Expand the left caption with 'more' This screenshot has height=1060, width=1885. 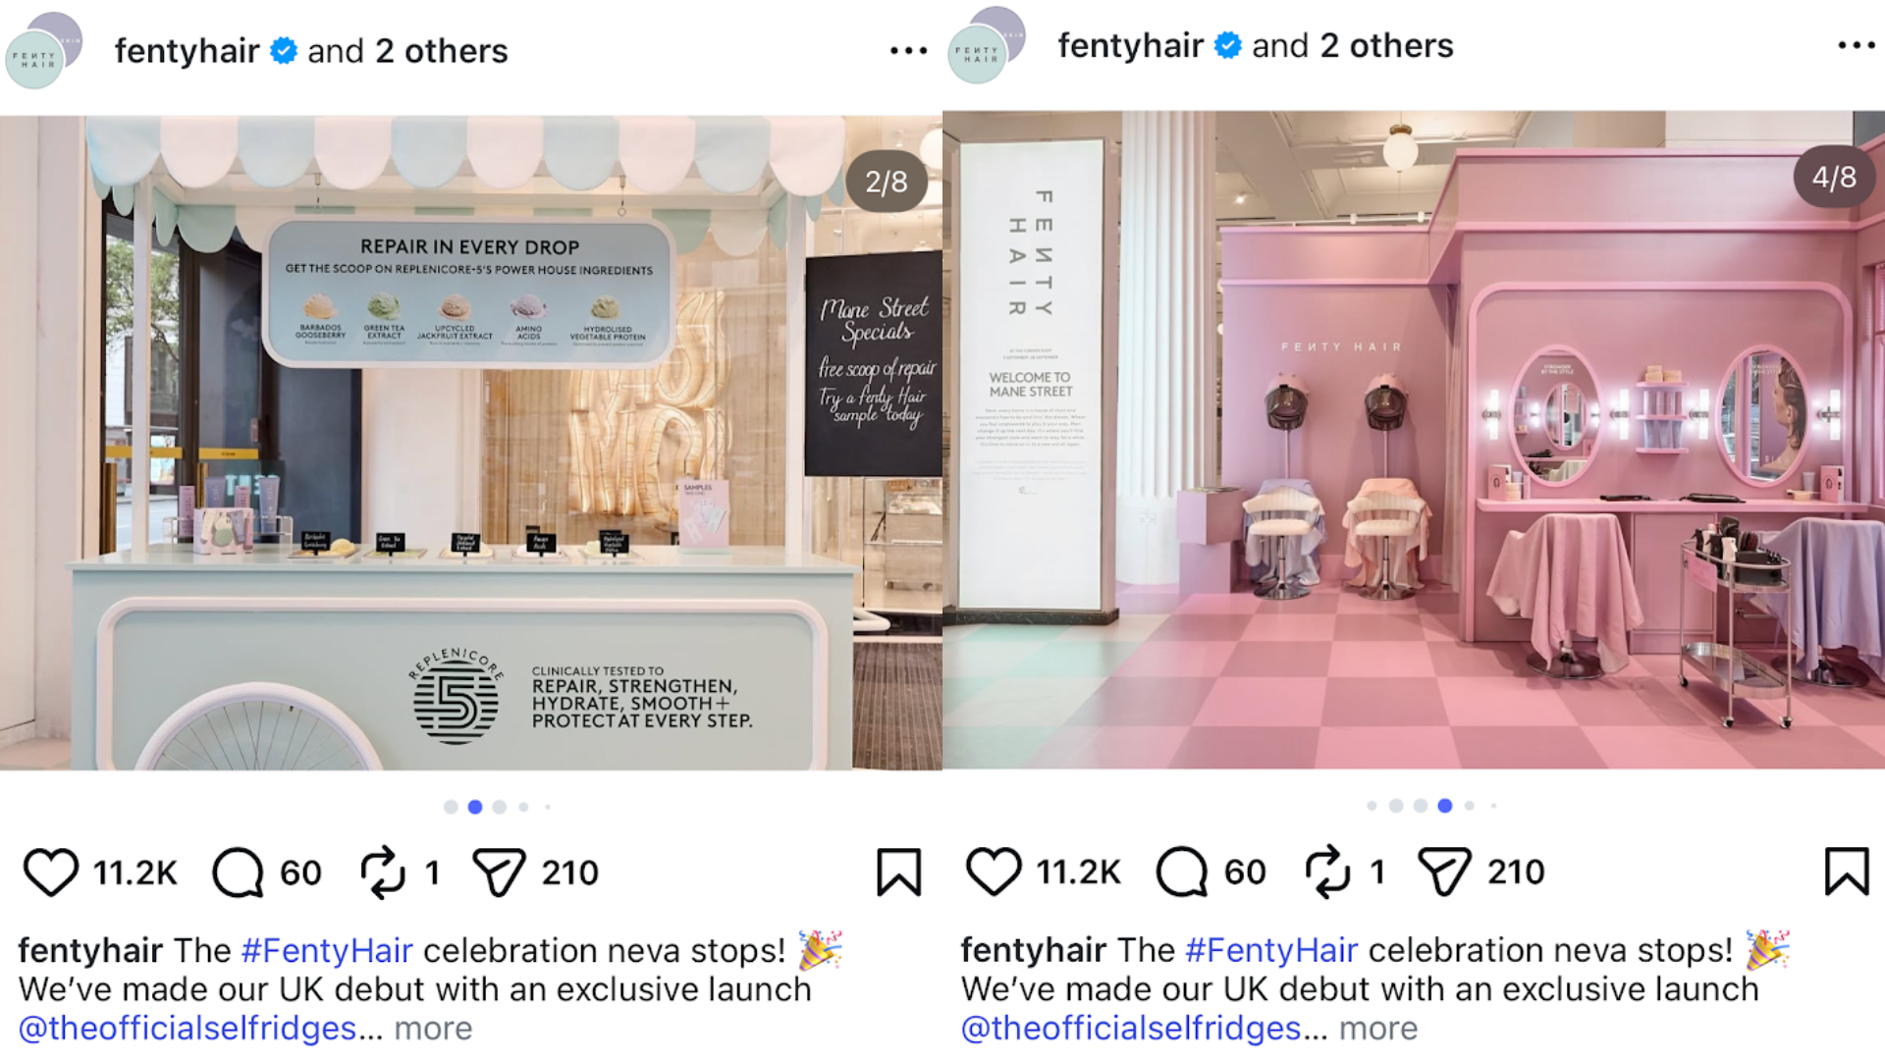[433, 1028]
